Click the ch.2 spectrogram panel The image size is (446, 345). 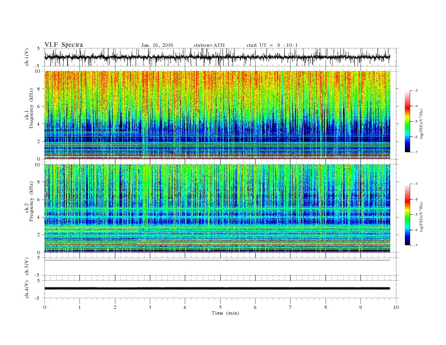coord(217,209)
